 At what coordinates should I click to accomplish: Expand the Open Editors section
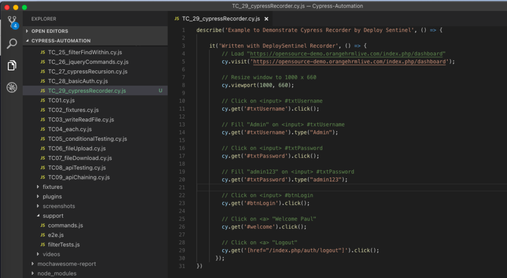[27, 31]
